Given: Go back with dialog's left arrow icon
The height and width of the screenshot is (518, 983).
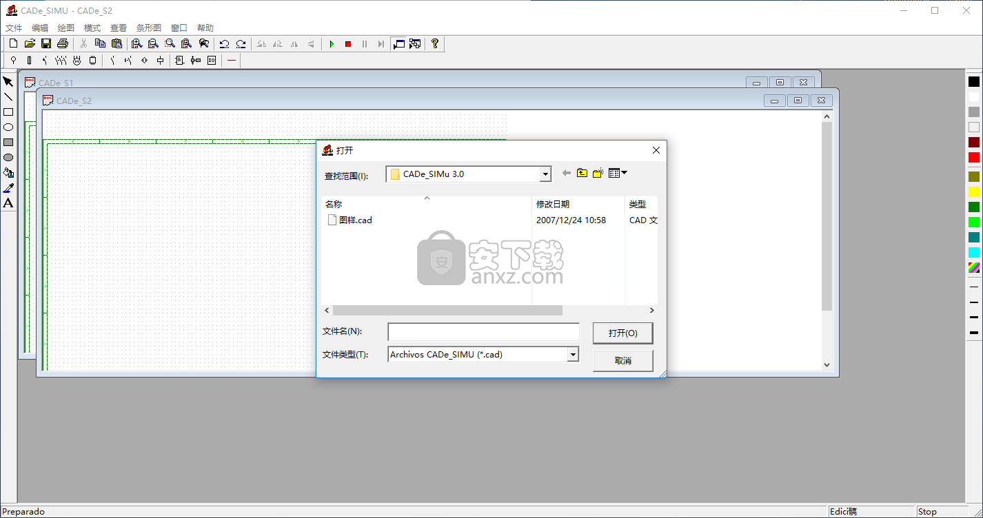Looking at the screenshot, I should [567, 174].
